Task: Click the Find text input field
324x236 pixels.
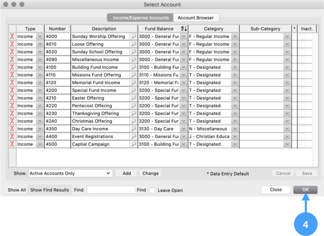Action: pos(111,190)
